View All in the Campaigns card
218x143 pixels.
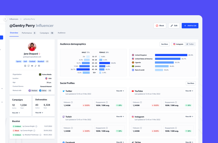16,113
